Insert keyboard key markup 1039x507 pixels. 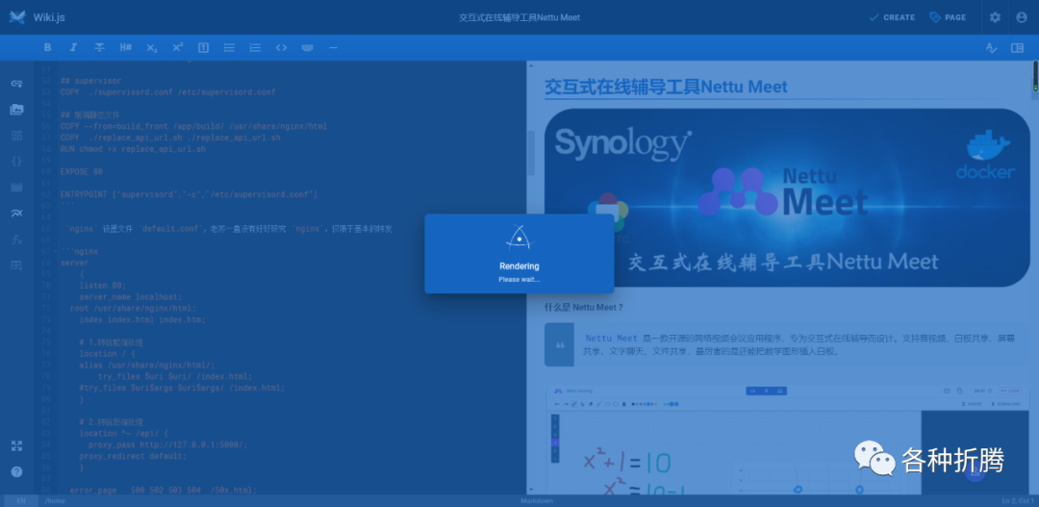point(307,48)
